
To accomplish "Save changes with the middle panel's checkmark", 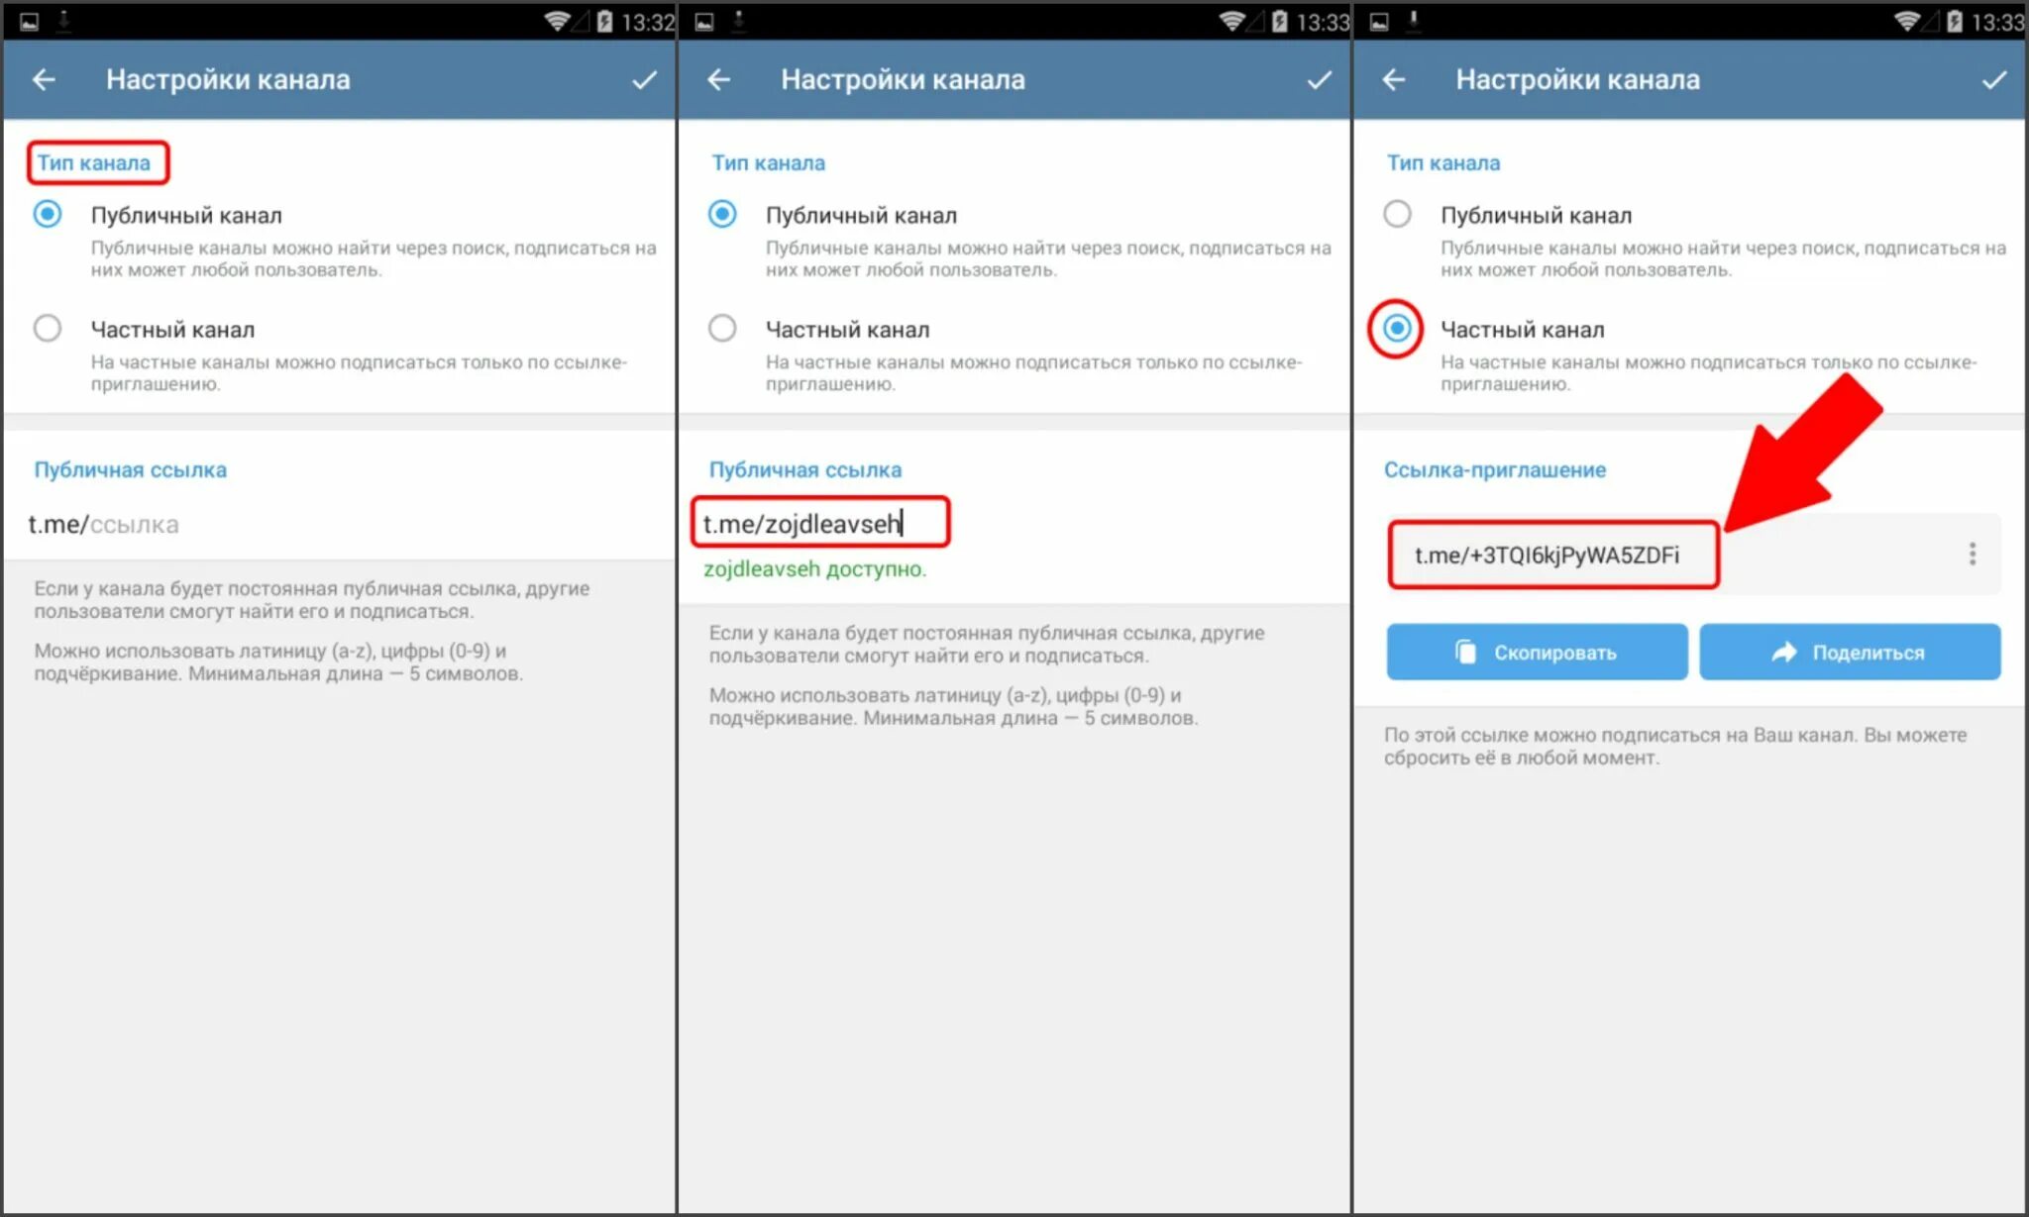I will pyautogui.click(x=1320, y=80).
